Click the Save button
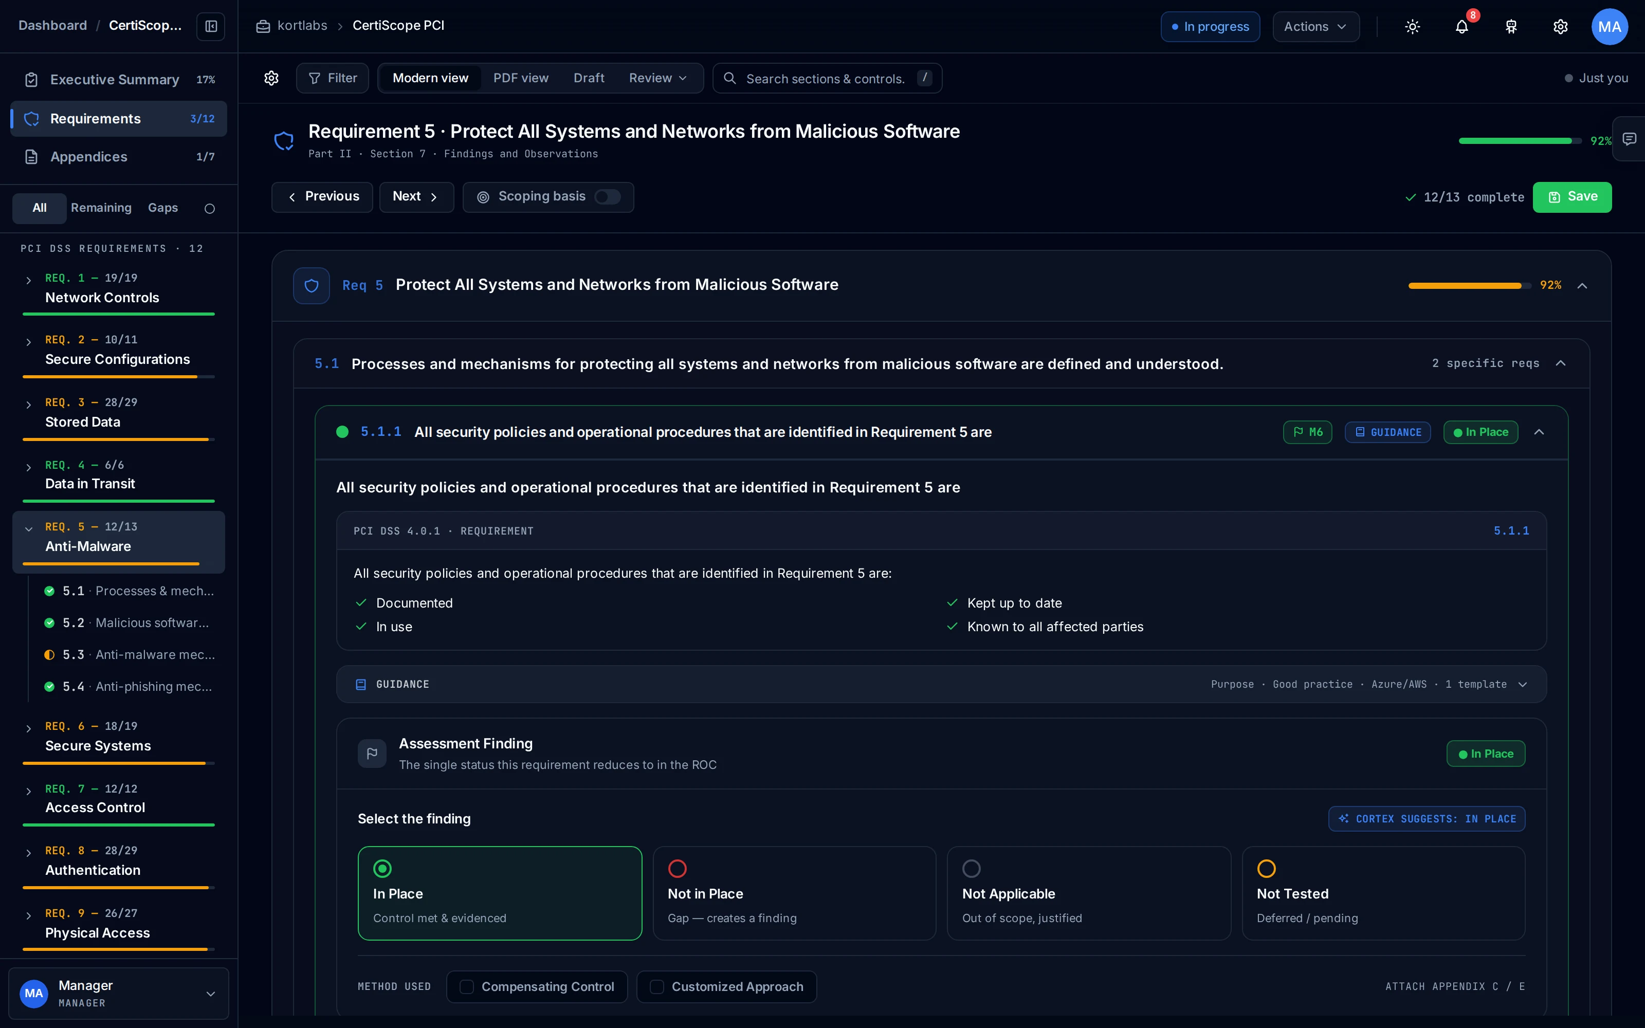 coord(1571,197)
